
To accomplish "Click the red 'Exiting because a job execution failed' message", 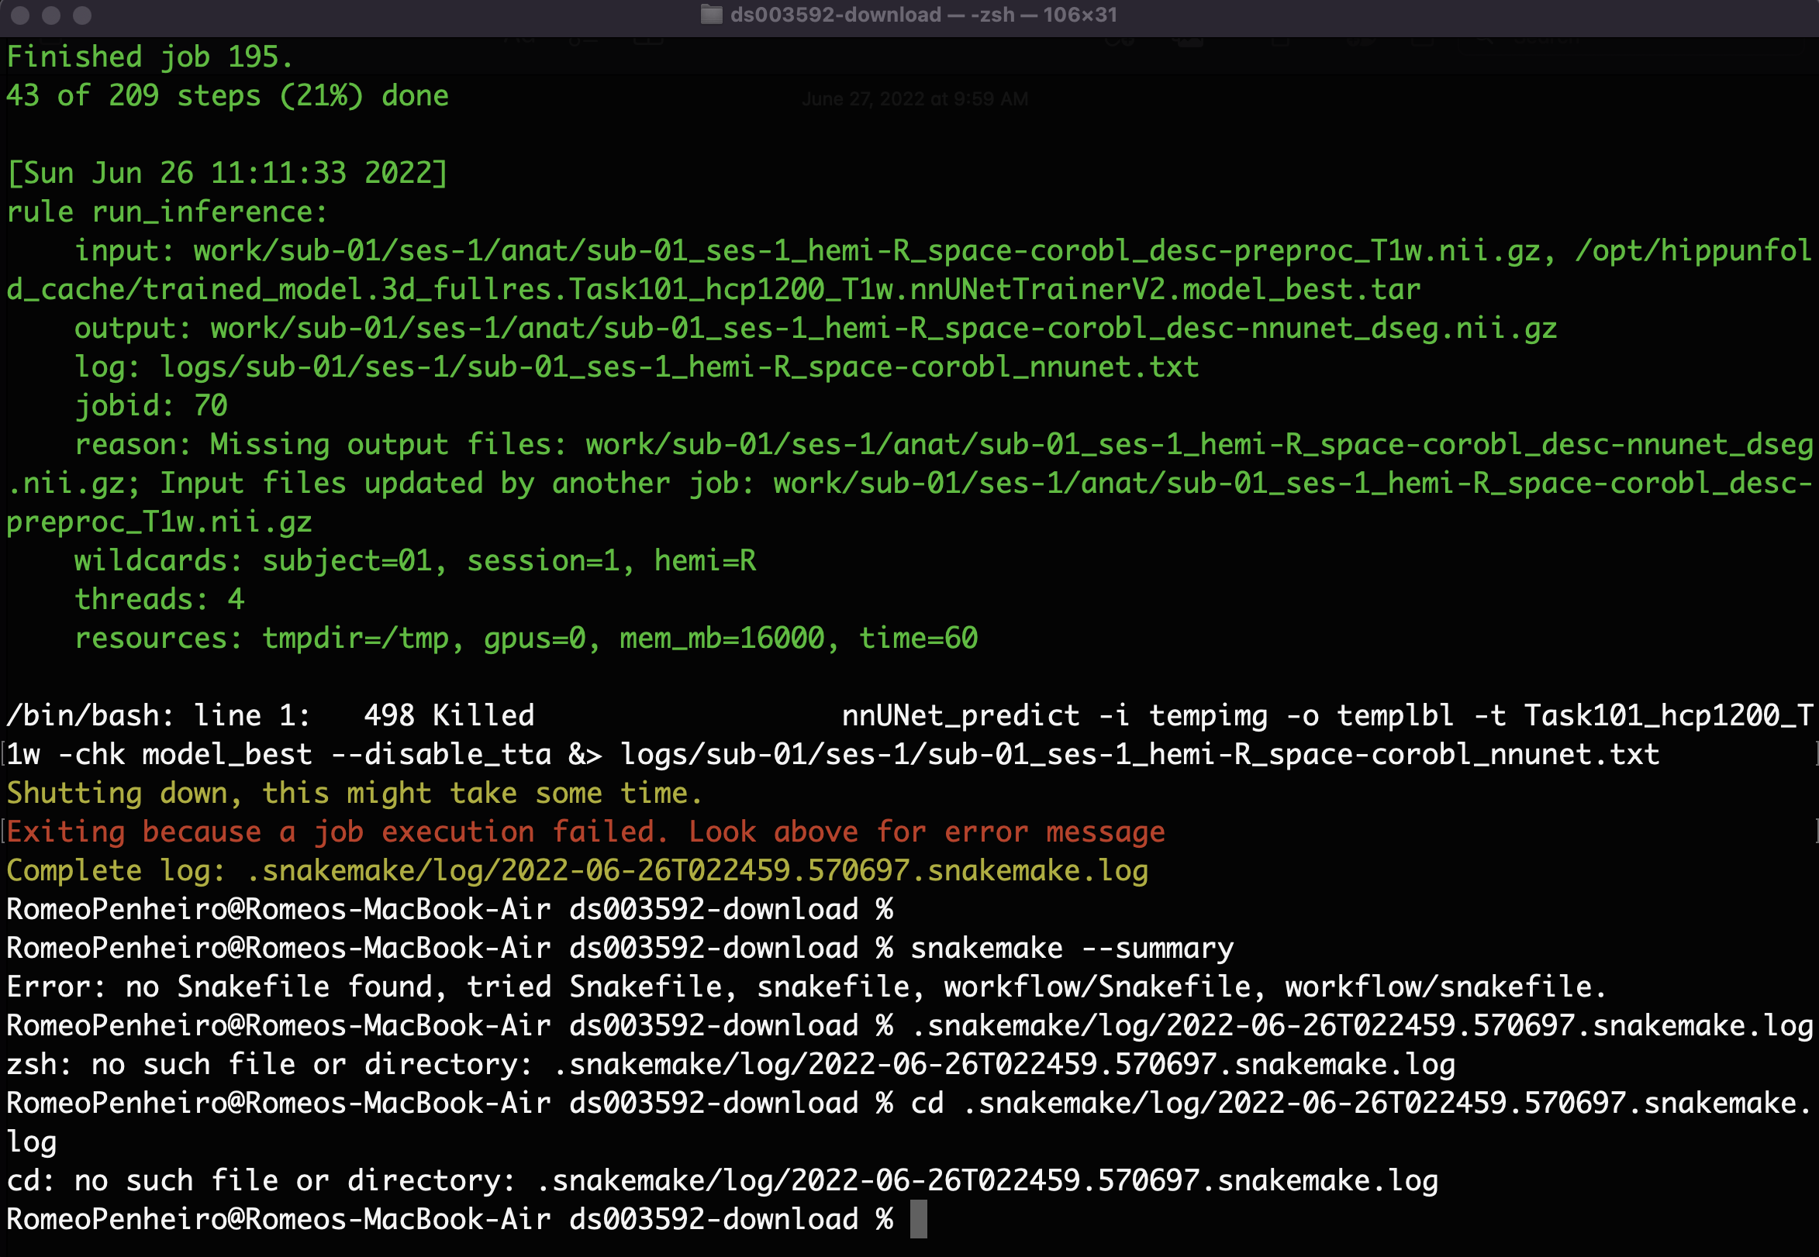I will pyautogui.click(x=585, y=831).
